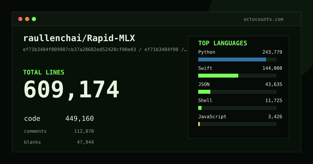Select the Swift count 144,008
313x164 pixels.
pyautogui.click(x=272, y=68)
